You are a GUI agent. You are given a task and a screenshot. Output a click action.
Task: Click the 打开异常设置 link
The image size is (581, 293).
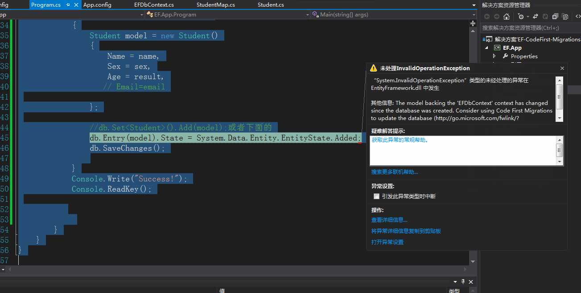coord(387,242)
